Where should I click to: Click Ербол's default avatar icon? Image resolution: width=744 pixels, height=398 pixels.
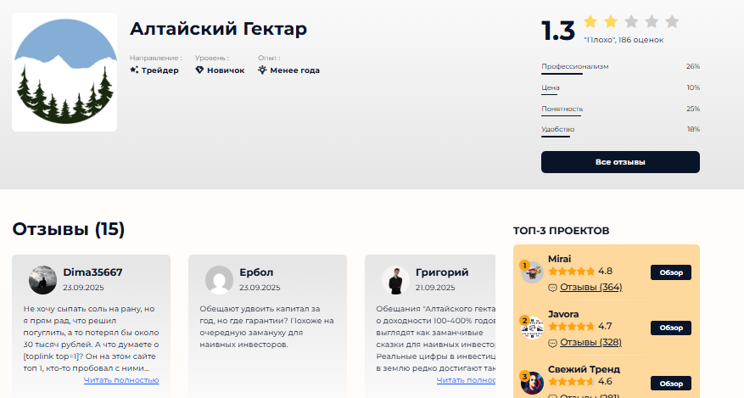(219, 280)
